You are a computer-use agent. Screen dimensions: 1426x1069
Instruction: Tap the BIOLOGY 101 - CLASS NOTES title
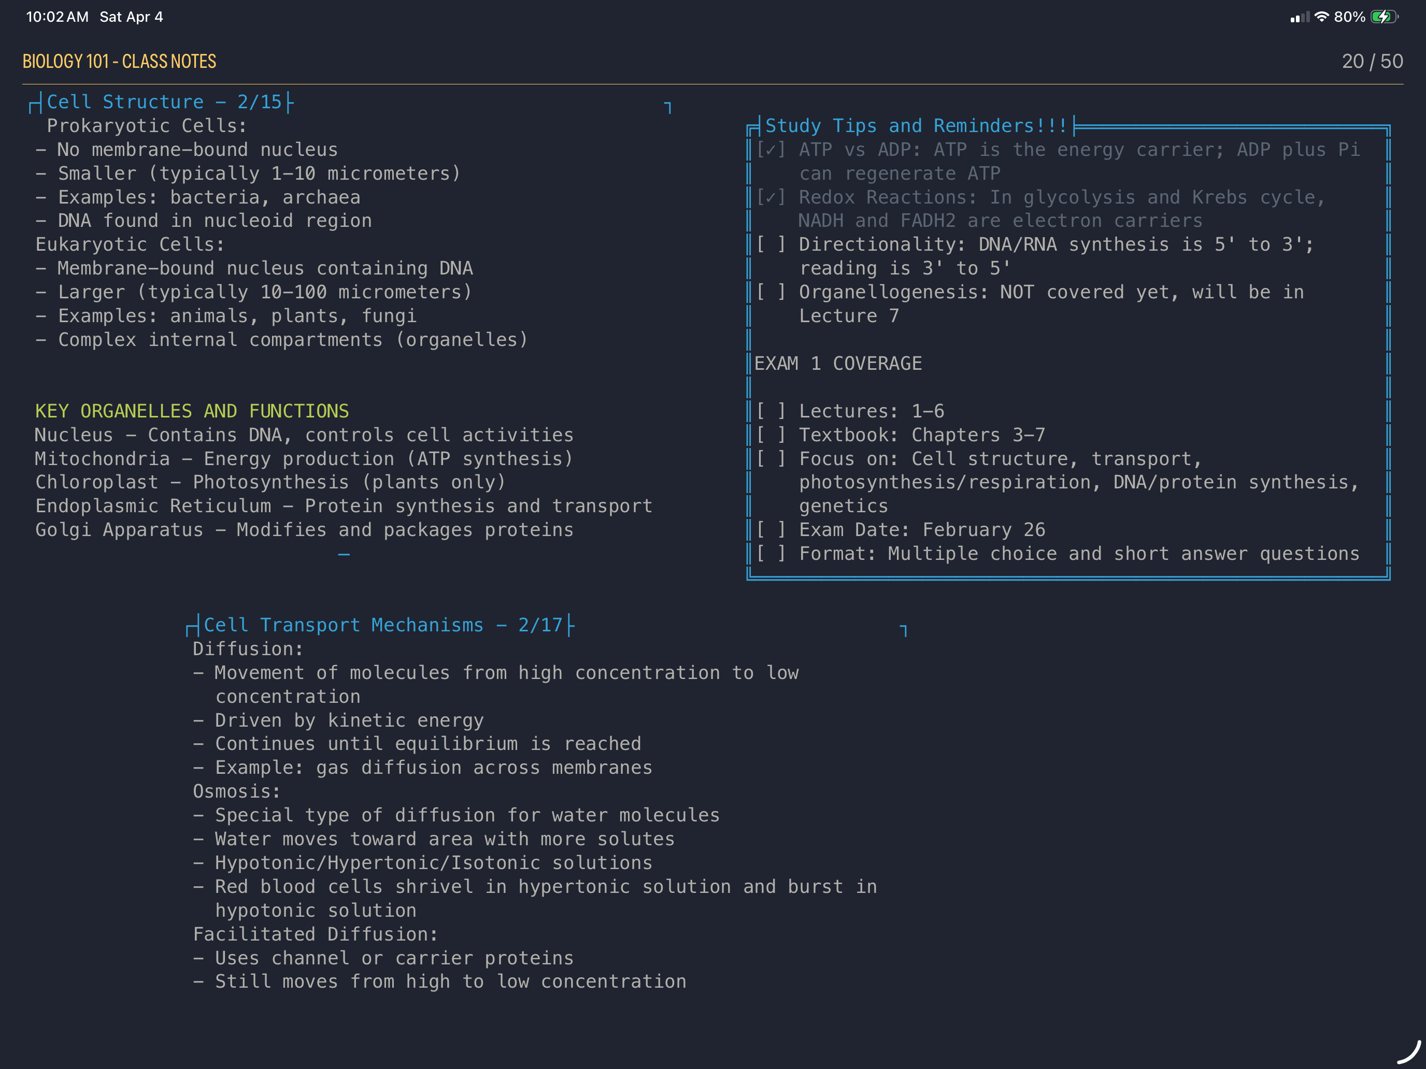pos(119,61)
